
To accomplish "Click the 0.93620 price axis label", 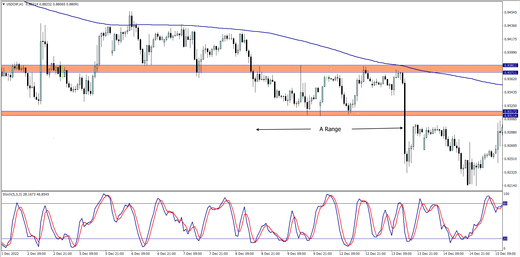I will click(511, 79).
